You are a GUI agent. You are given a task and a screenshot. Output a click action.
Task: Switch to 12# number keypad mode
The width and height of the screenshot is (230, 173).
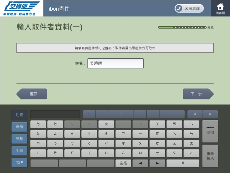tap(19, 162)
